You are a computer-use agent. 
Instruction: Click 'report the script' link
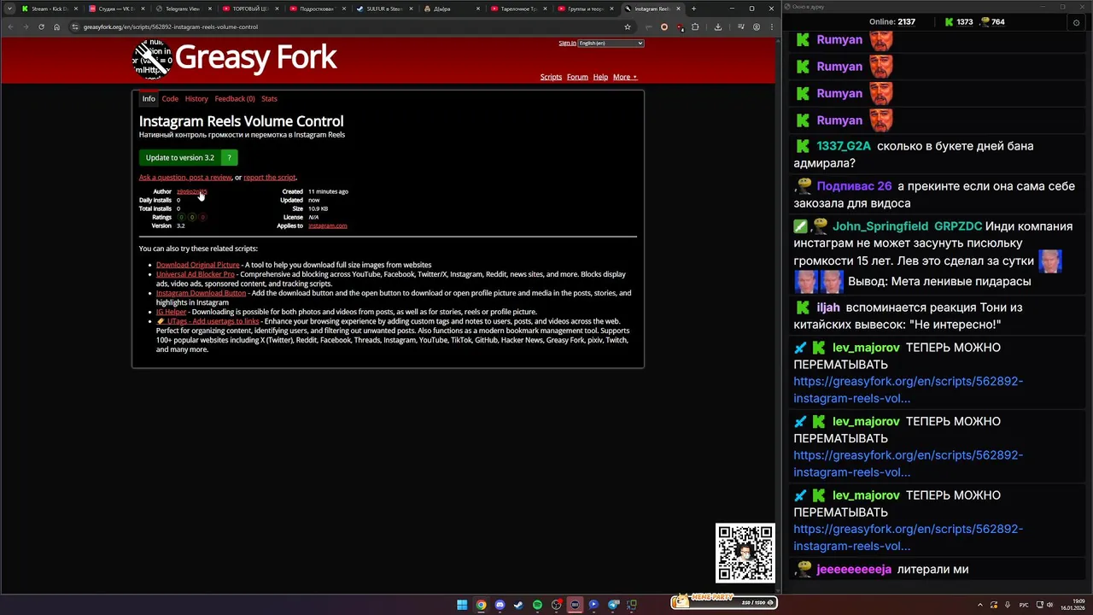269,178
